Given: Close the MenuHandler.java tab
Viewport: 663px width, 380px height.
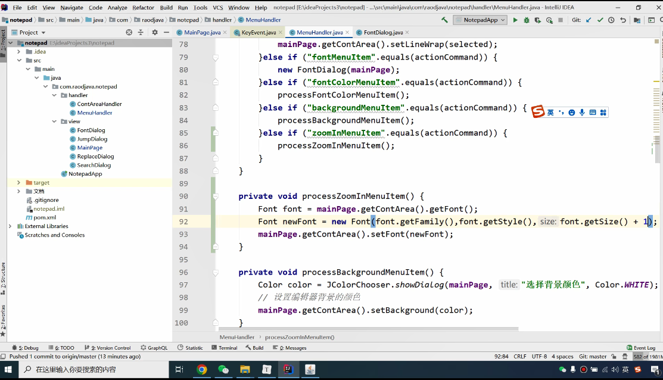Looking at the screenshot, I should pos(347,32).
